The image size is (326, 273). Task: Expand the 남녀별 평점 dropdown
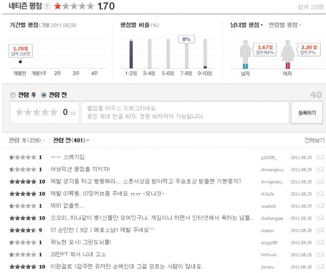247,25
